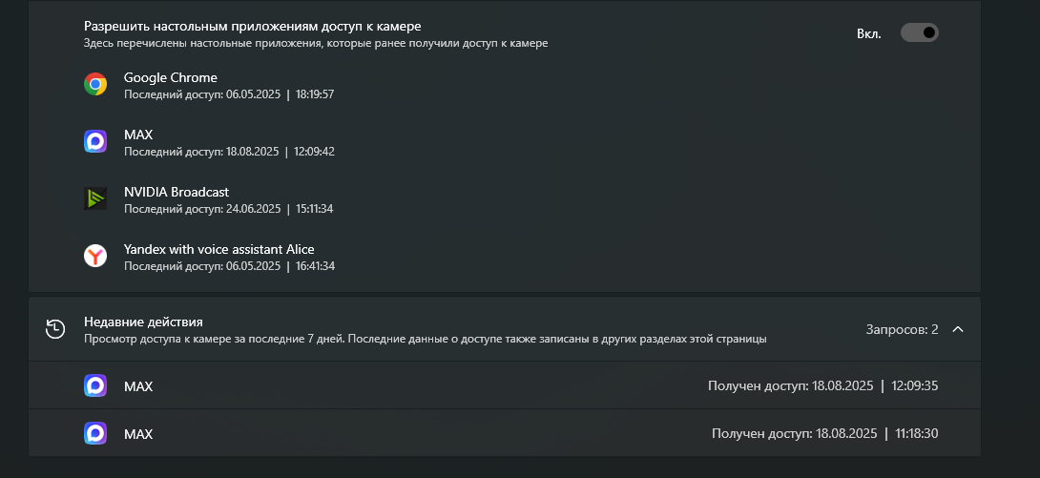Click the Вкл. toggle status label
This screenshot has height=478, width=1040.
coord(868,33)
